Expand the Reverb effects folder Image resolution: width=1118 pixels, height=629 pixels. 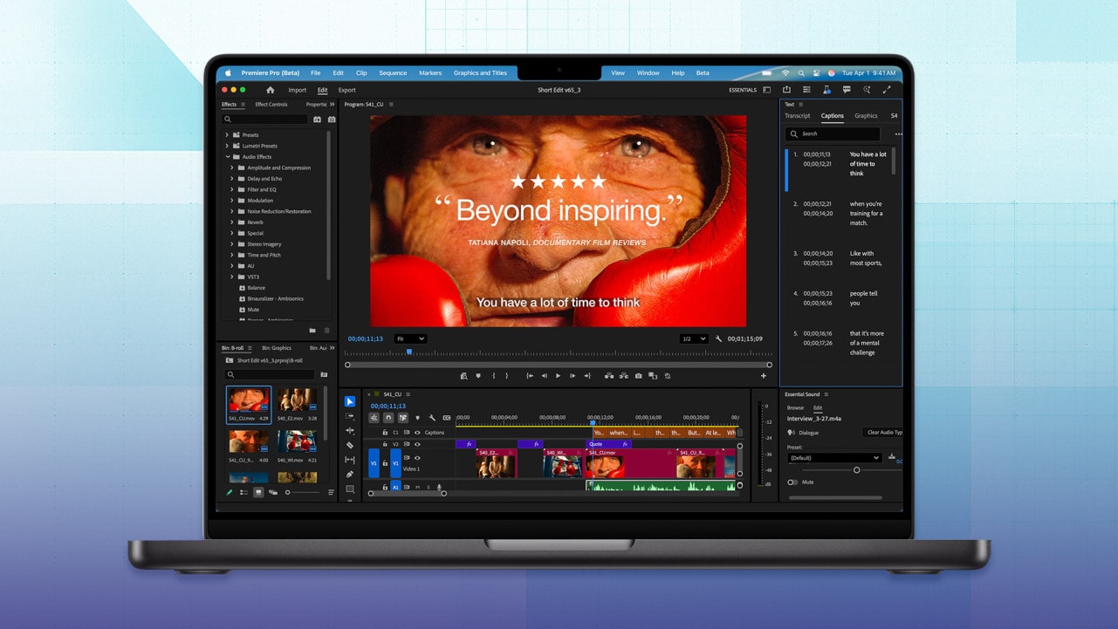(x=230, y=222)
